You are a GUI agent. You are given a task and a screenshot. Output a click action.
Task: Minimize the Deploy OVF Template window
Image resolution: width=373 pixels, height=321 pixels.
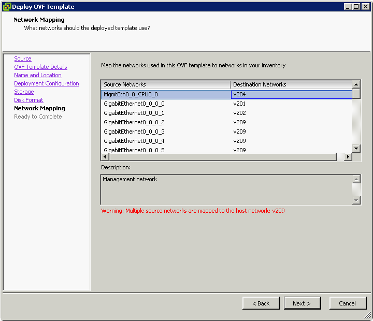(x=348, y=7)
